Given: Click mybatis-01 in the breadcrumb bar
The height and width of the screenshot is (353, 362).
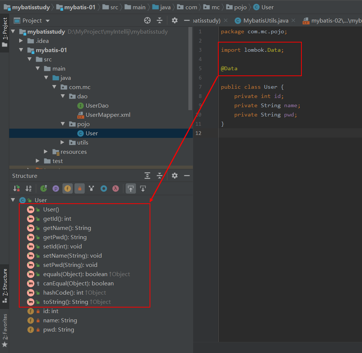Looking at the screenshot, I should (x=76, y=7).
